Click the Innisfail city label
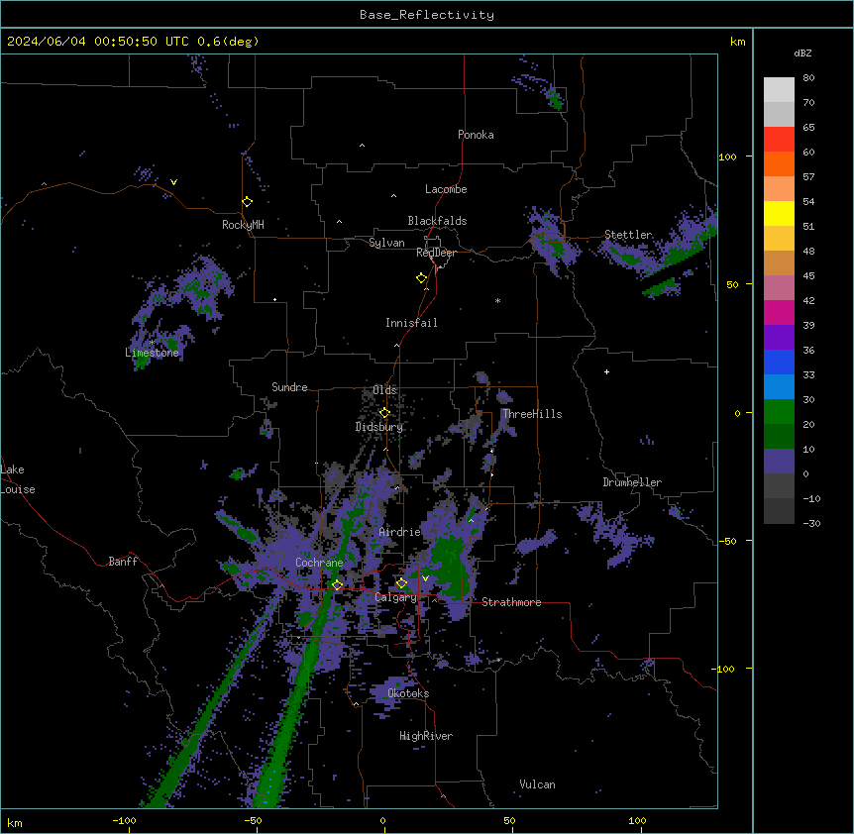Screen dimensions: 854x834 pyautogui.click(x=411, y=323)
